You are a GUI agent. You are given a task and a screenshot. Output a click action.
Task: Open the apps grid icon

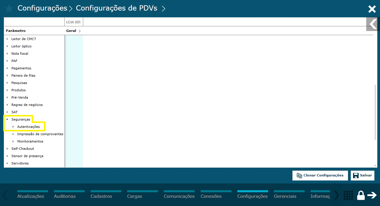point(348,195)
